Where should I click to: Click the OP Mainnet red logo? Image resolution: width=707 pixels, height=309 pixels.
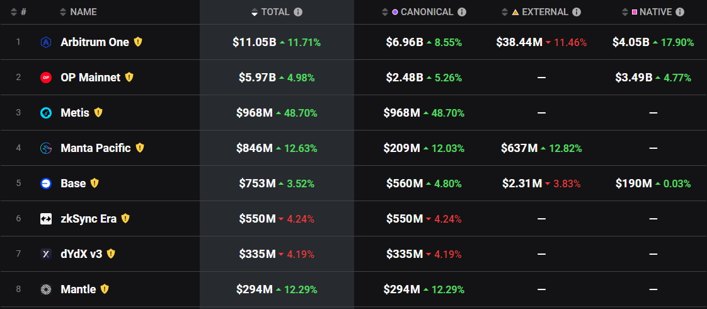click(x=45, y=78)
